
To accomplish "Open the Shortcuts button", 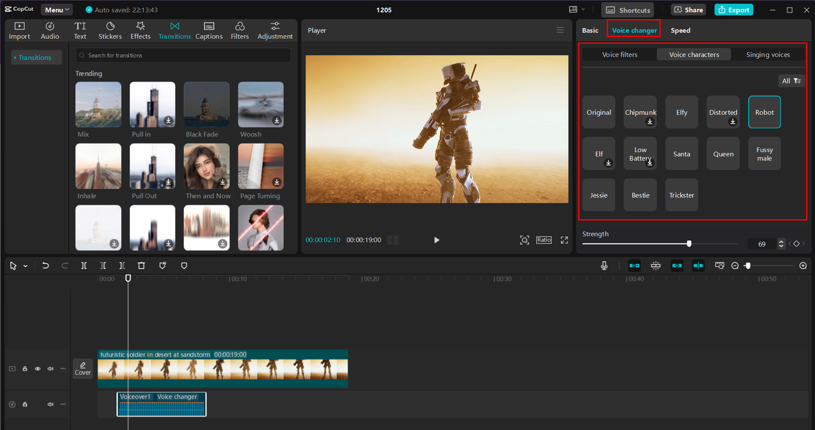I will tap(628, 10).
